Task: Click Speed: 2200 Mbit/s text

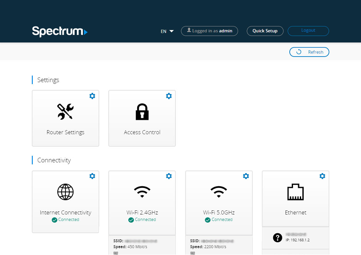Action: [208, 246]
